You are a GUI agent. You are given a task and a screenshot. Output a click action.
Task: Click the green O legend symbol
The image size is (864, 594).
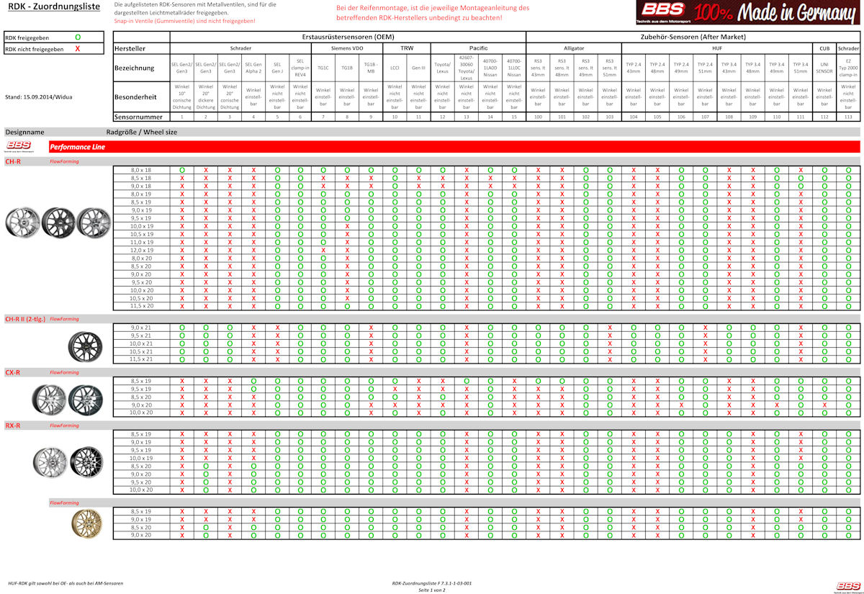[x=78, y=36]
